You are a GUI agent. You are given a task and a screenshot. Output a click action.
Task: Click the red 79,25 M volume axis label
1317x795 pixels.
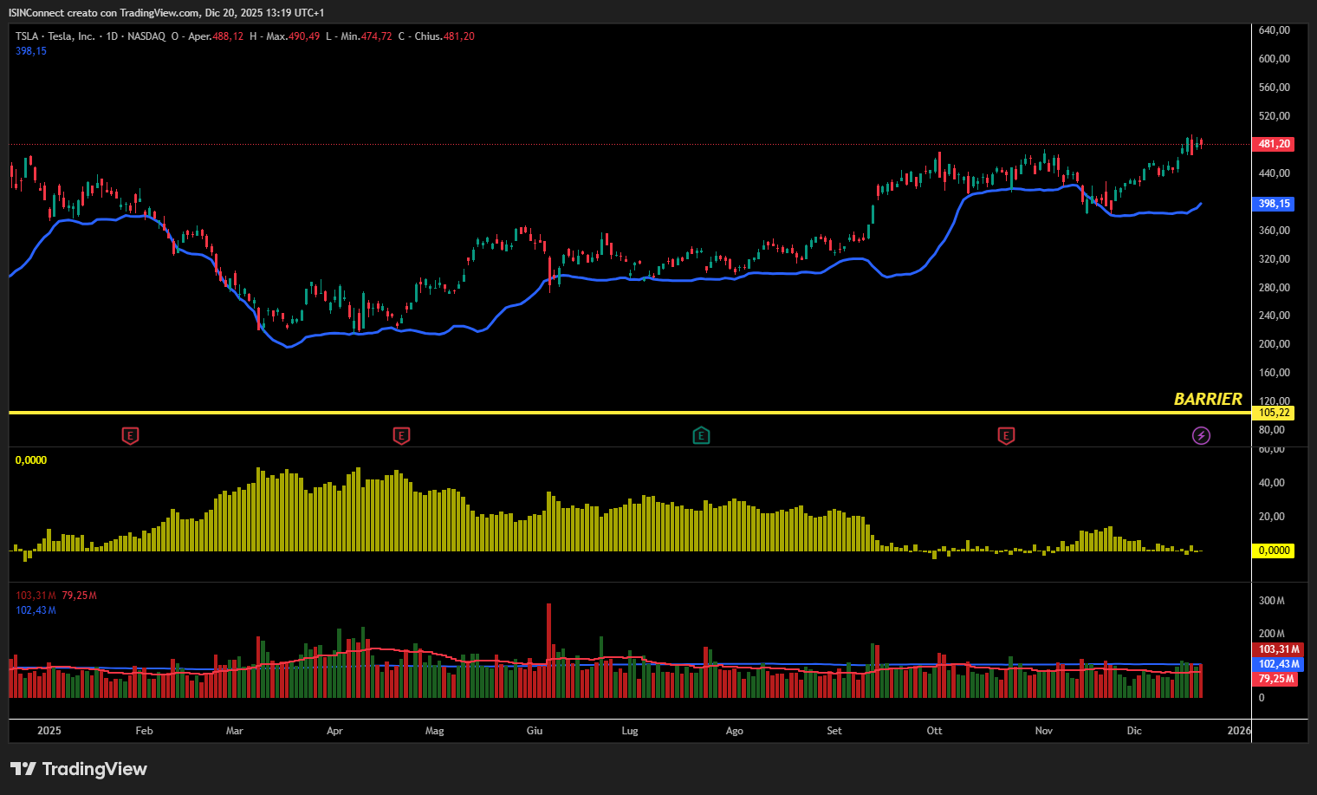tap(1276, 679)
